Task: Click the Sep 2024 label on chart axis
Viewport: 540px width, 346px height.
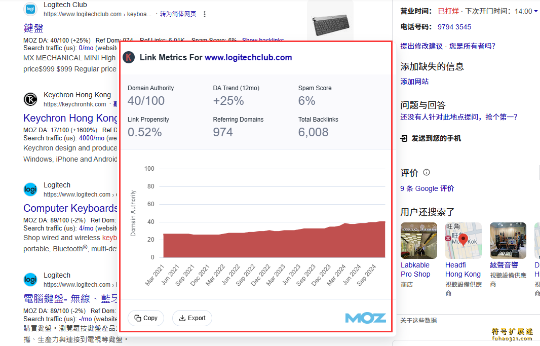Action: (x=366, y=275)
